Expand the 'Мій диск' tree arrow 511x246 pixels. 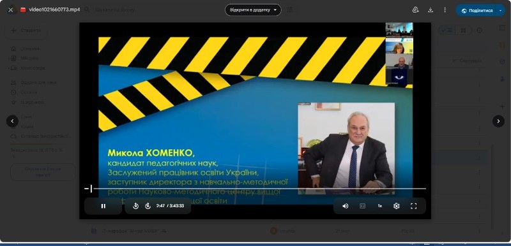[x=9, y=59]
